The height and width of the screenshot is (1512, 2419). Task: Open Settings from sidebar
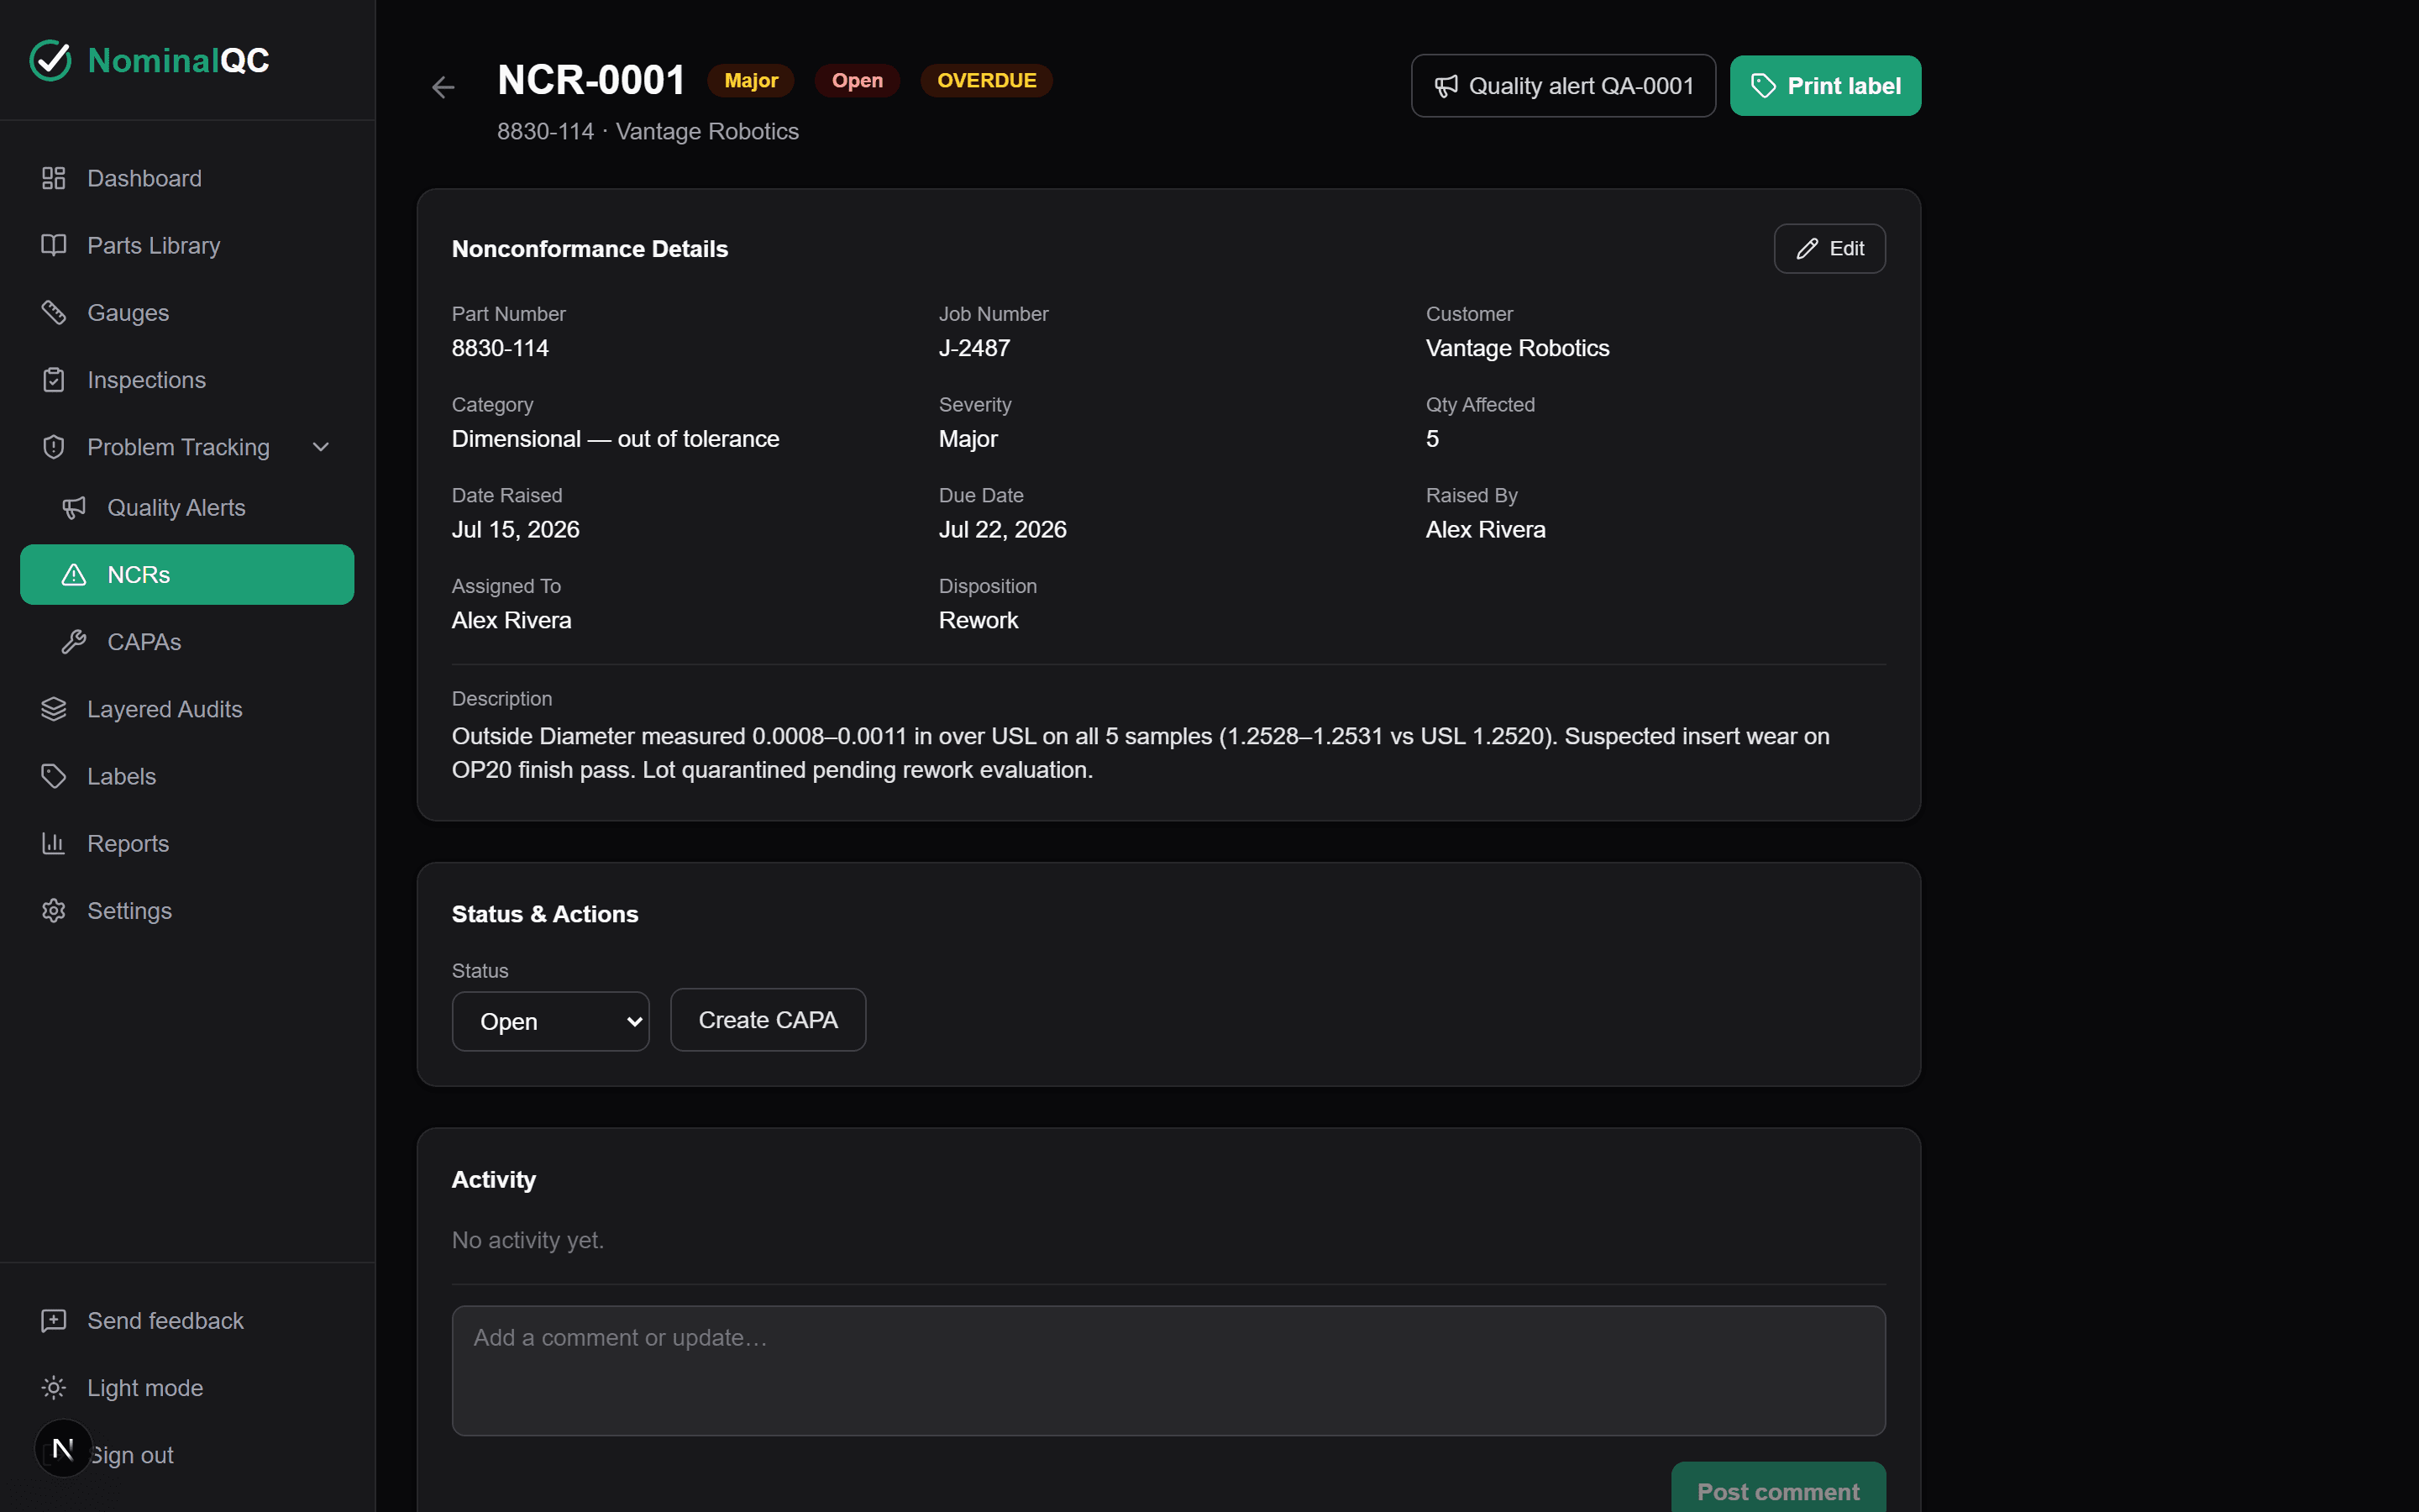[187, 911]
